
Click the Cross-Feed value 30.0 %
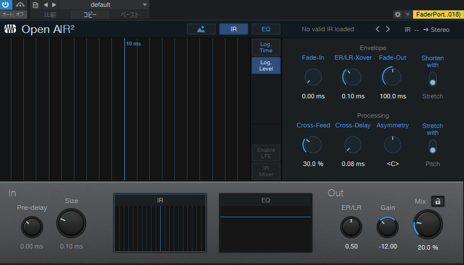tap(313, 164)
